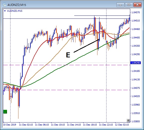Click the 12 Dec 02:15 time label
This screenshot has height=130, width=144.
122,125
